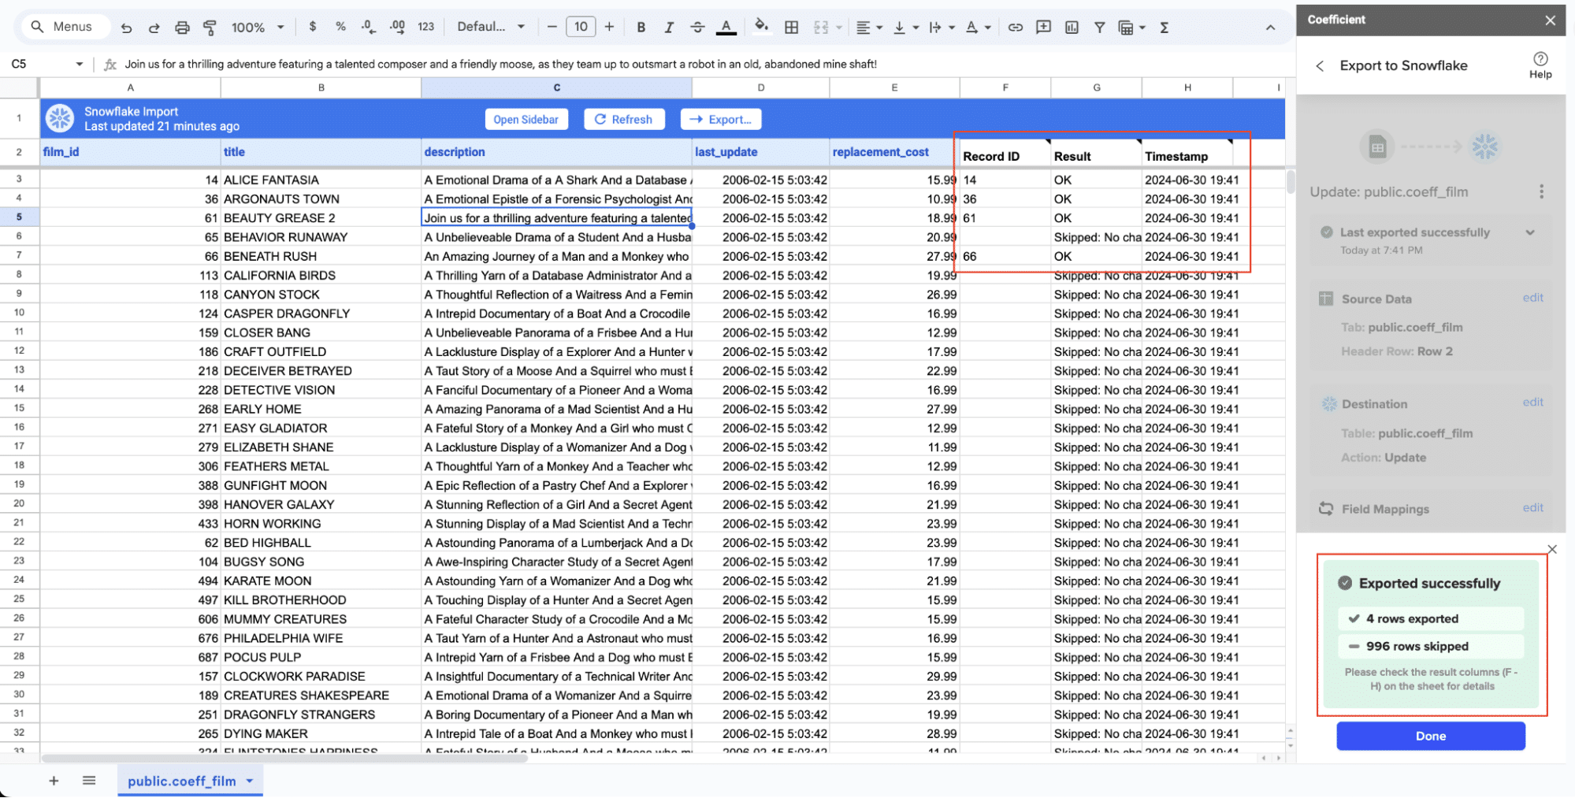Viewport: 1575px width, 798px height.
Task: Decrease decimal places icon
Action: (368, 27)
